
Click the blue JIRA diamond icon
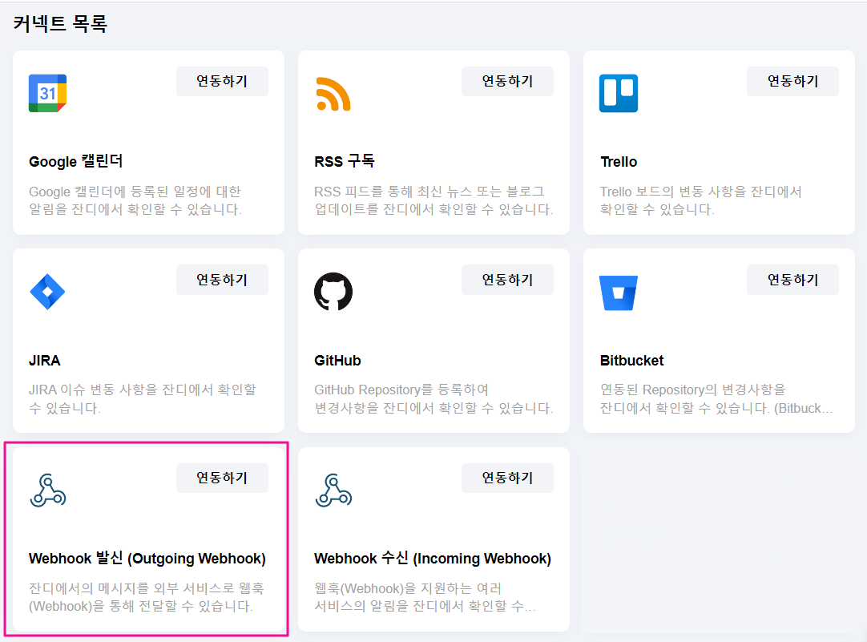click(47, 292)
